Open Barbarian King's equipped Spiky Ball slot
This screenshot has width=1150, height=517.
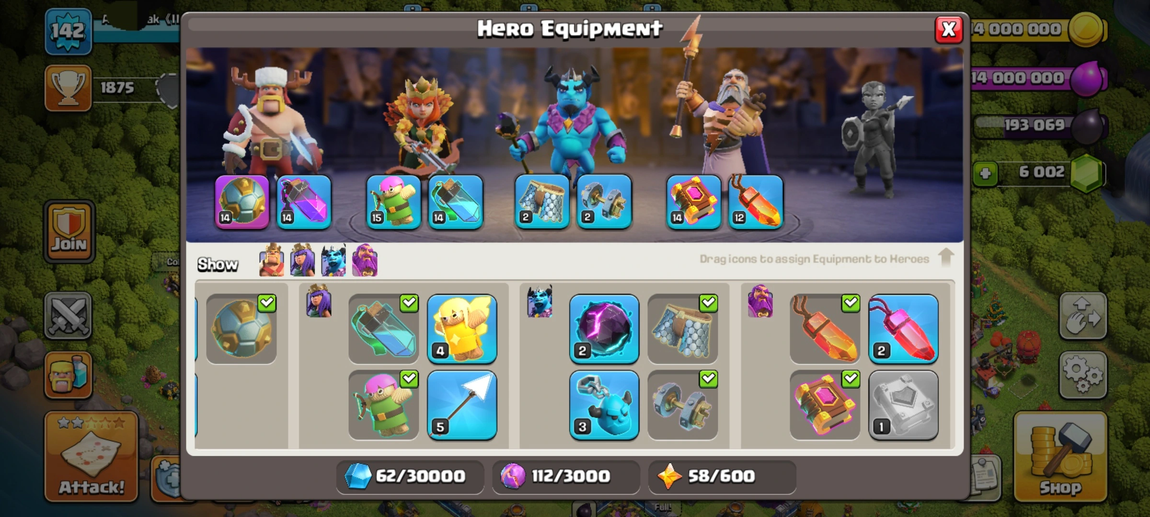[242, 202]
